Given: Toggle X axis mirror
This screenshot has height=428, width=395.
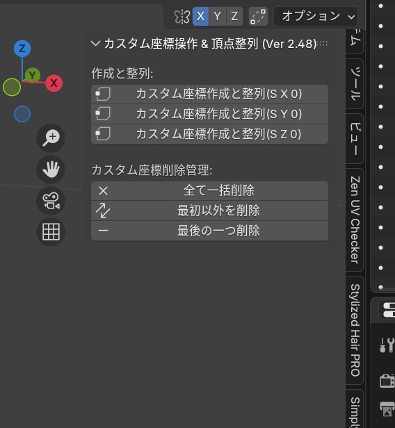Looking at the screenshot, I should [x=201, y=17].
